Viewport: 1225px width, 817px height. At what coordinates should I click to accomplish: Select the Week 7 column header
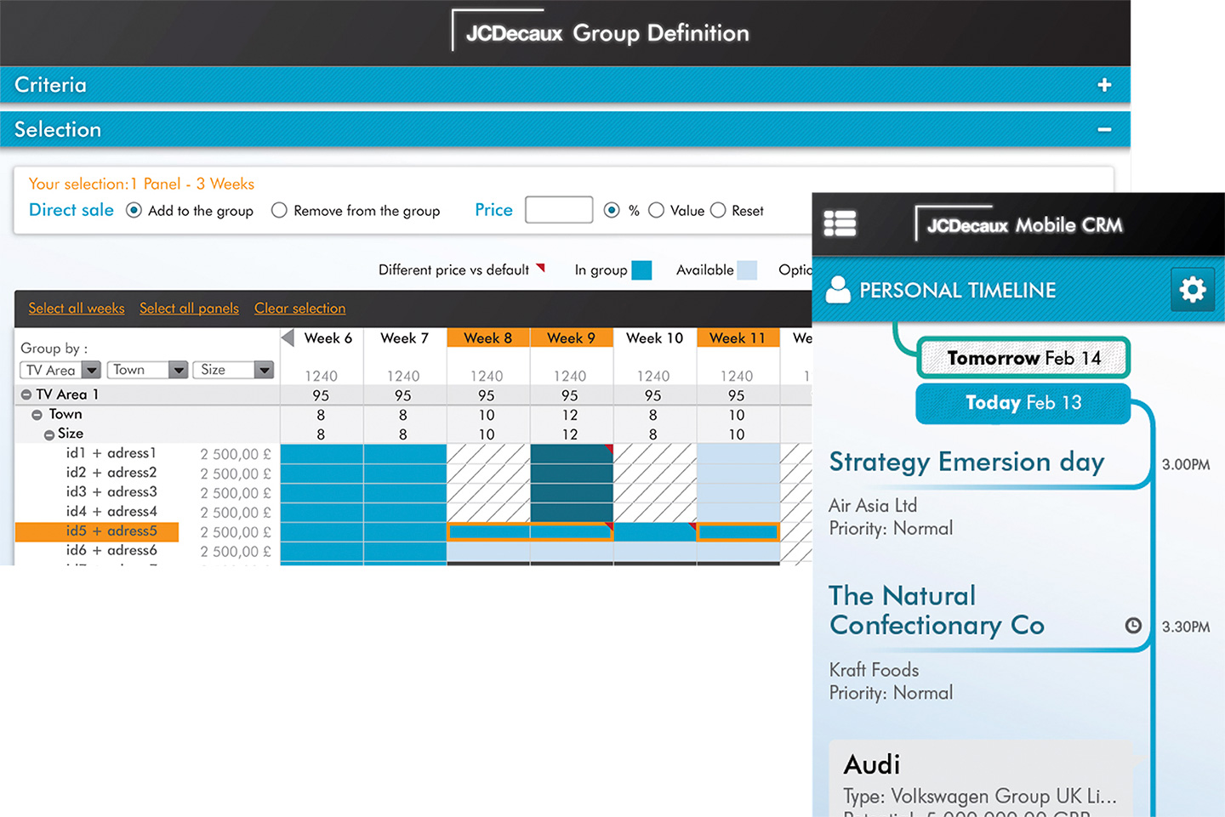click(405, 338)
